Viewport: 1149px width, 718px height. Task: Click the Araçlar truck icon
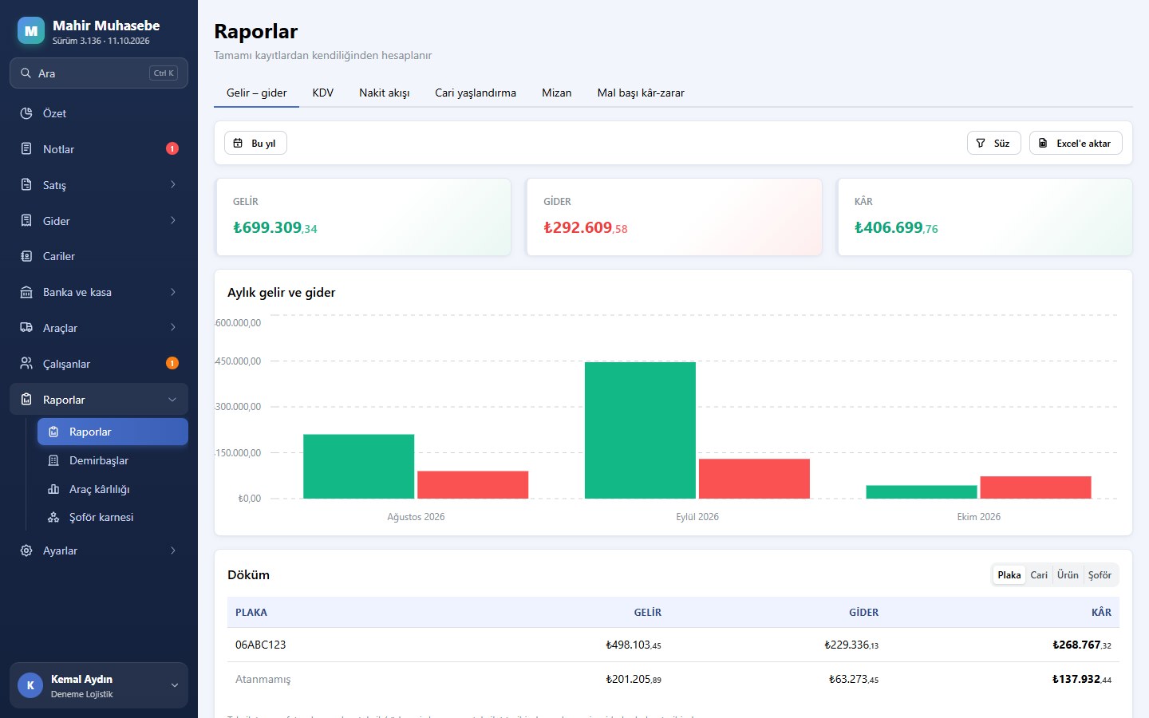[26, 328]
